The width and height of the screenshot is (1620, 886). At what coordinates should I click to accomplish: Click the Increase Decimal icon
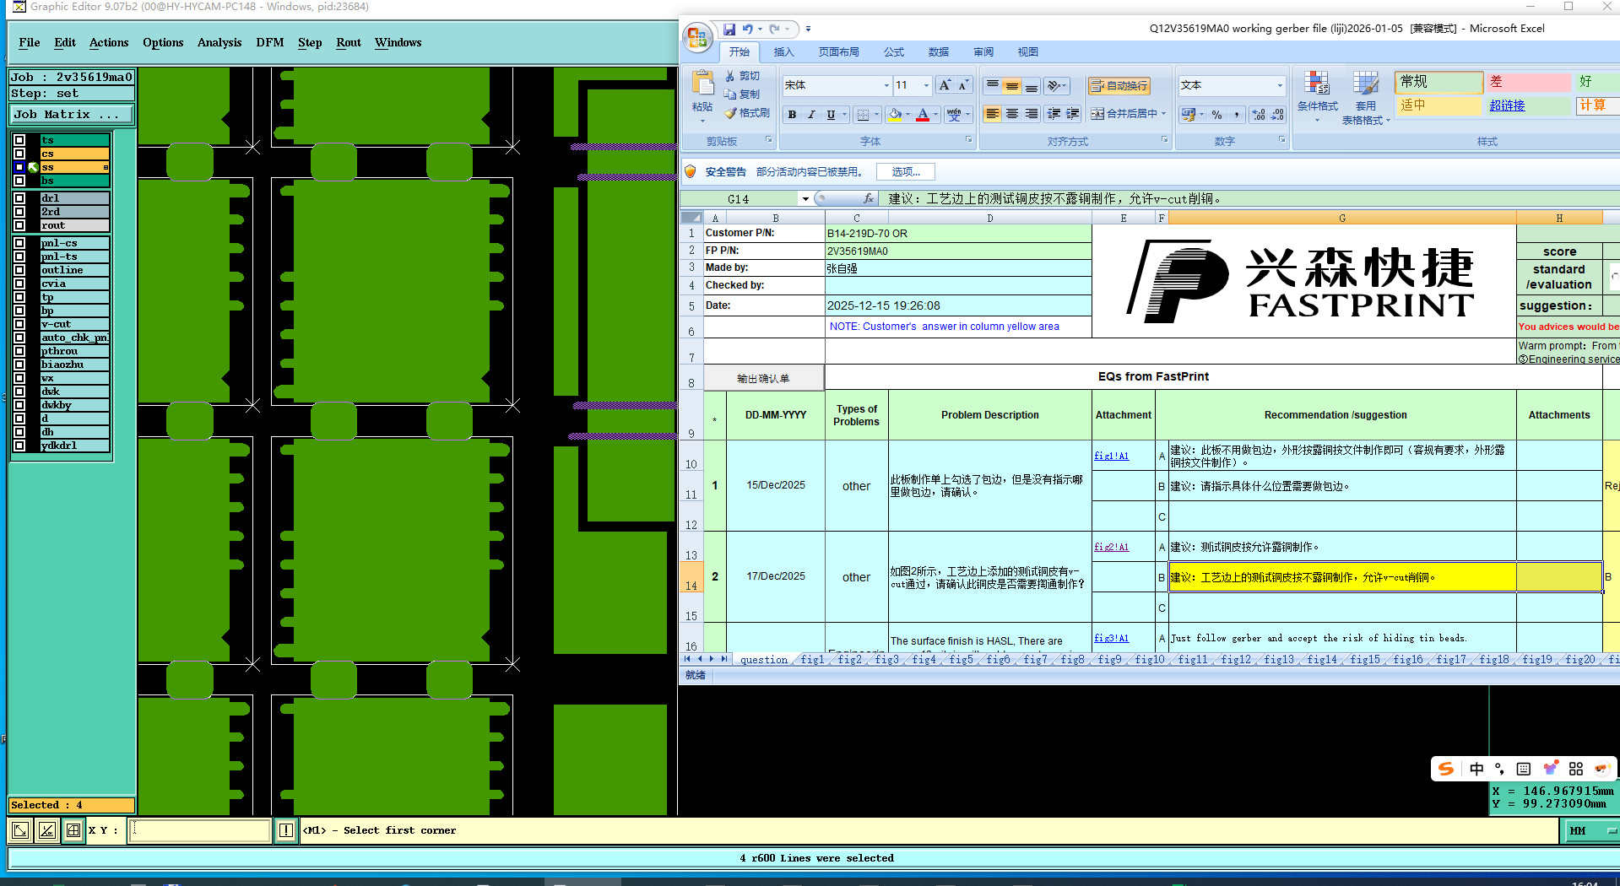[x=1259, y=115]
